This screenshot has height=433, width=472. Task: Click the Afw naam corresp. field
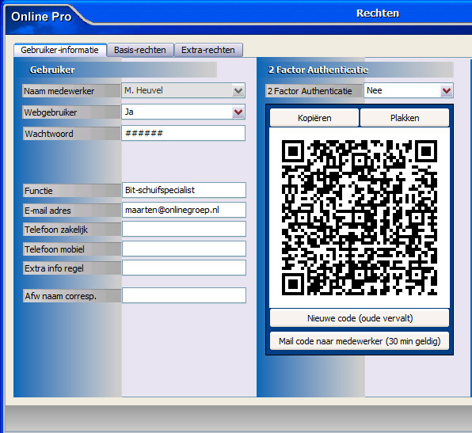[184, 295]
